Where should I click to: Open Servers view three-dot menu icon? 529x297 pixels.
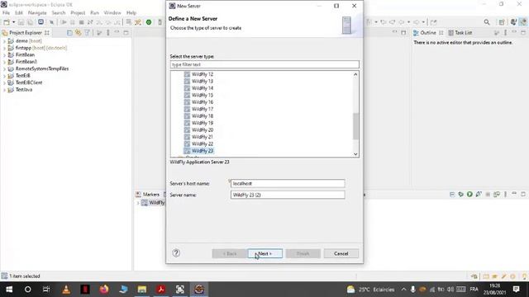coord(505,195)
